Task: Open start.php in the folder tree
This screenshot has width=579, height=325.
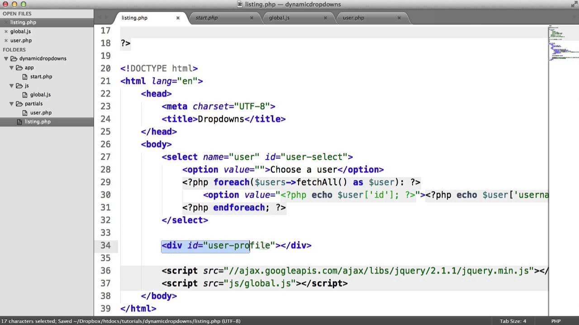Action: coord(41,76)
